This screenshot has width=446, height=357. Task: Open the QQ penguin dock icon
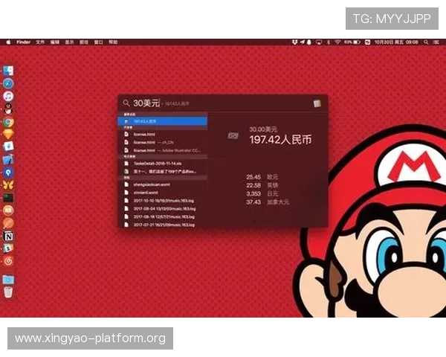[x=8, y=109]
